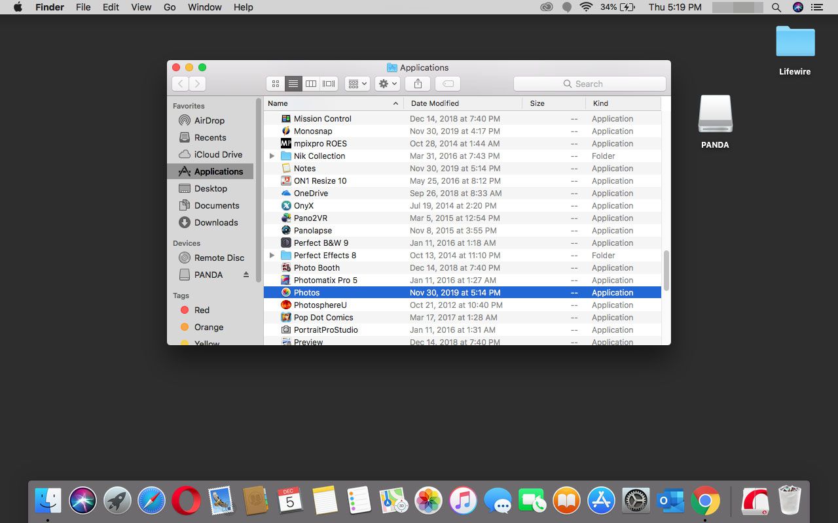This screenshot has height=523, width=838.
Task: Open the group-by arrangement dropdown
Action: pyautogui.click(x=357, y=84)
